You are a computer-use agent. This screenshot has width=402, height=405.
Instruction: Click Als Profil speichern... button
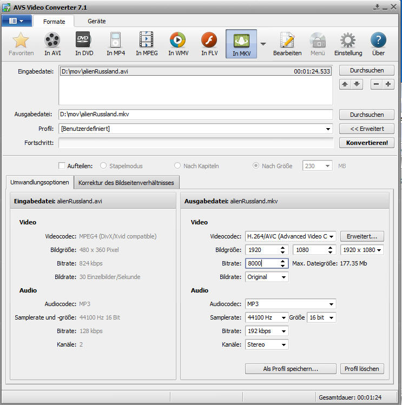[291, 369]
